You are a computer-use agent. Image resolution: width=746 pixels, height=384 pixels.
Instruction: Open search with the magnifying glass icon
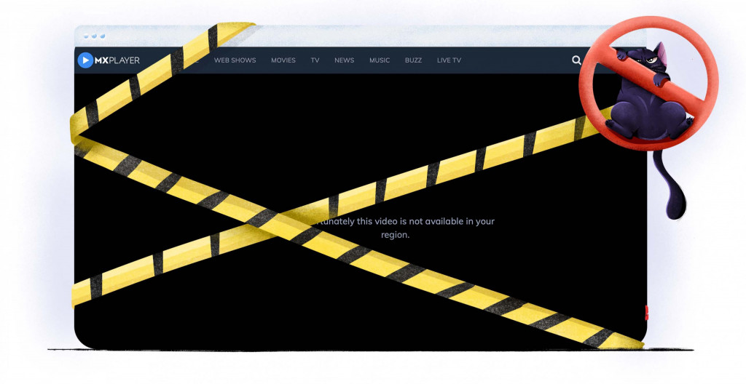point(576,60)
